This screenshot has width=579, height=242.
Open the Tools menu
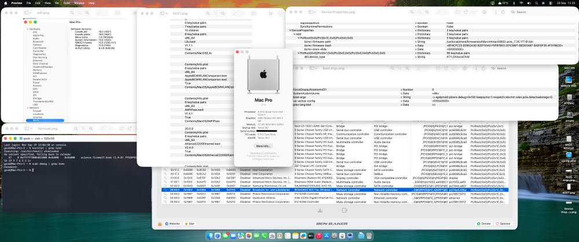[x=67, y=2]
